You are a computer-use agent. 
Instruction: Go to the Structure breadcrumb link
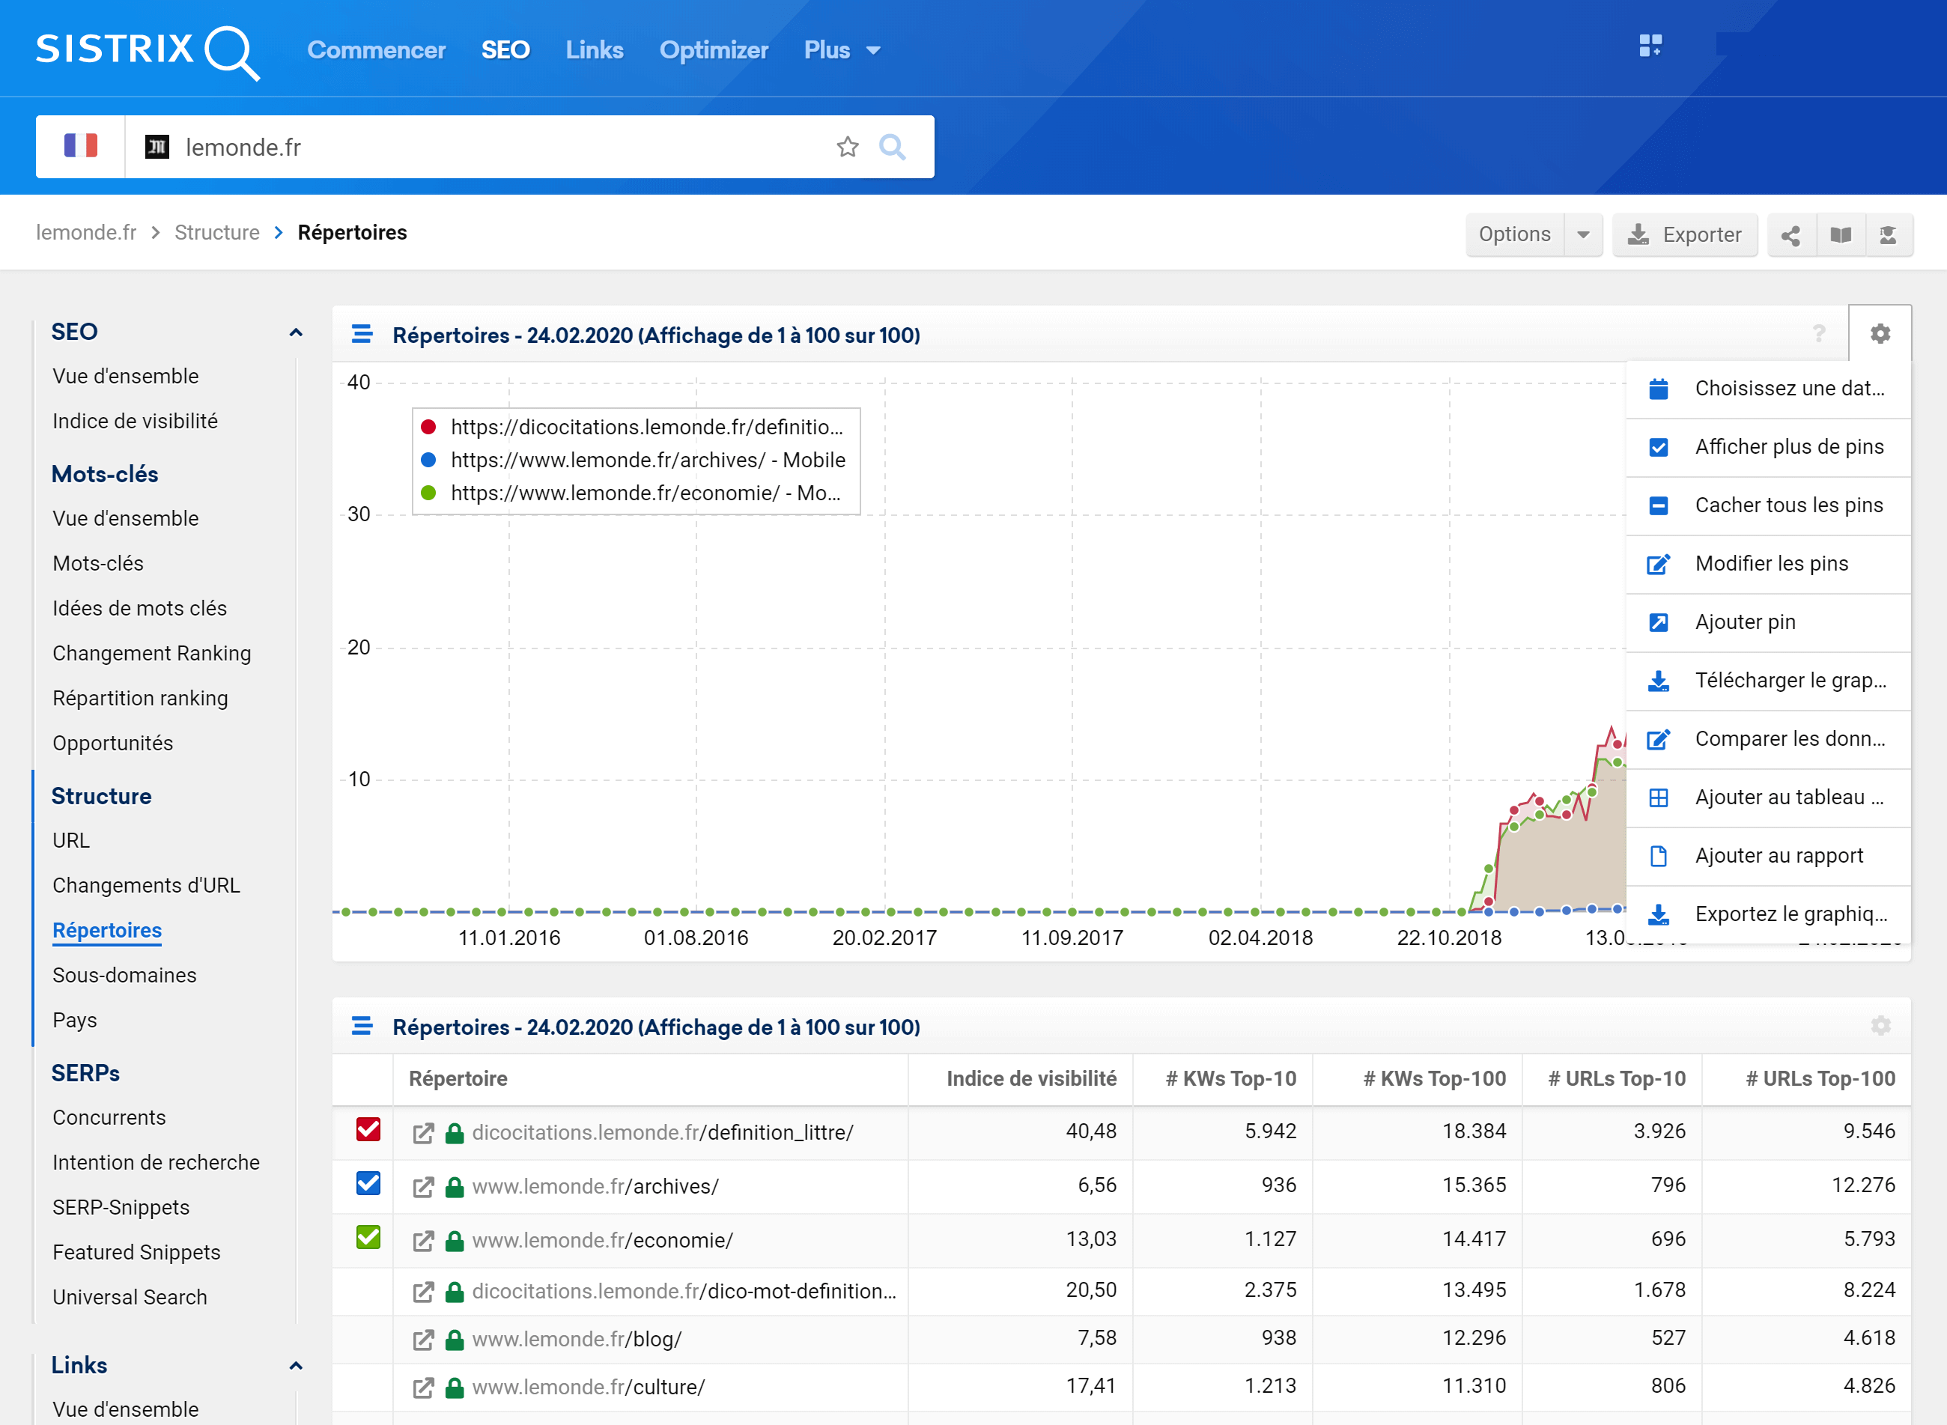tap(216, 233)
